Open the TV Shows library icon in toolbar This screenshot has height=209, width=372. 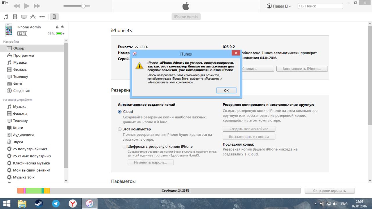24,17
